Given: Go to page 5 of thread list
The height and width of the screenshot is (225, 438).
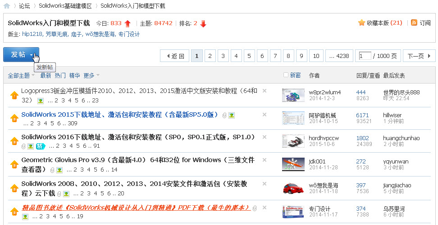Looking at the screenshot, I should coord(249,56).
